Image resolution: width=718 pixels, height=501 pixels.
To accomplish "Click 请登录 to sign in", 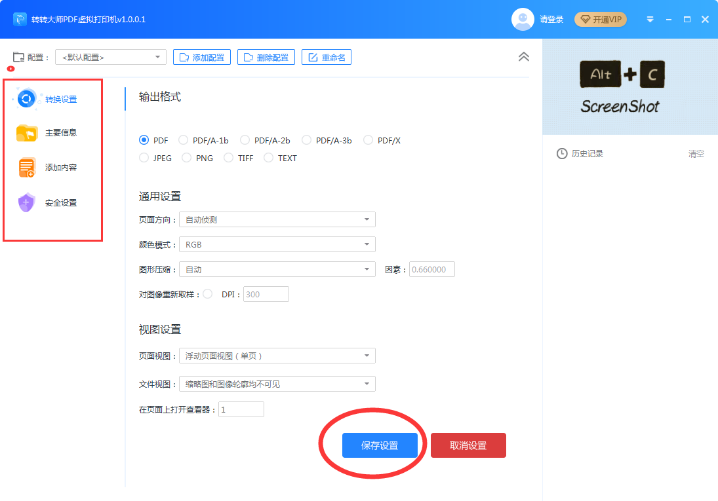I will [551, 20].
